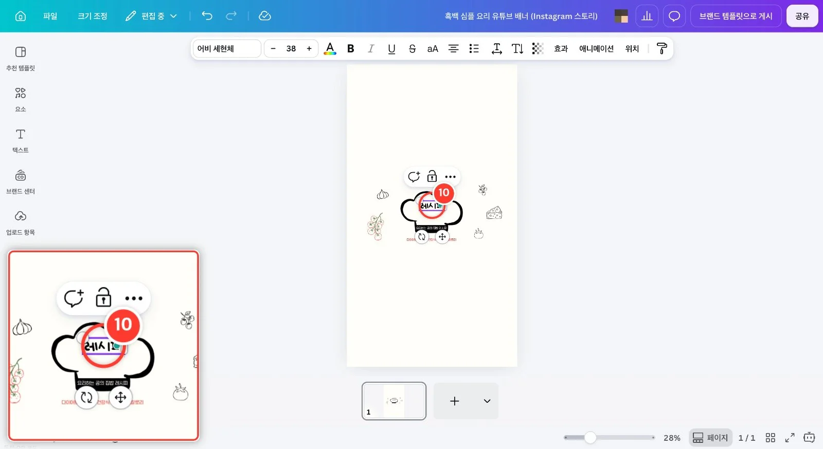Click the undo arrow icon
823x449 pixels.
207,16
